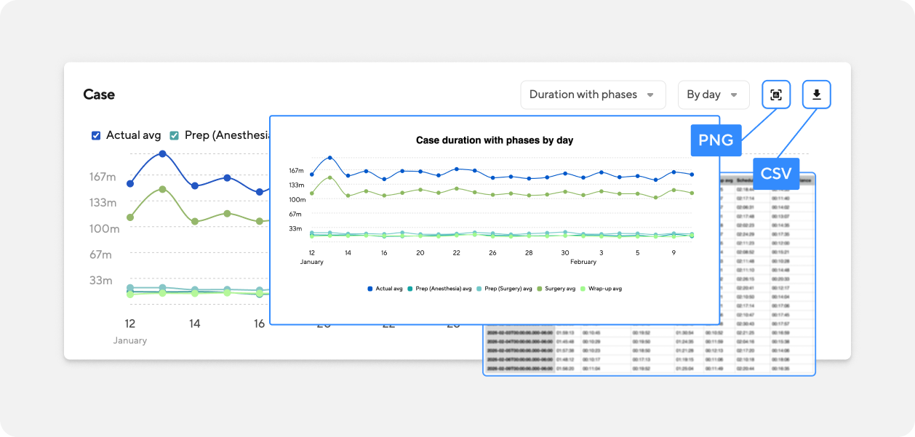Click Actual avg data point above day 12
This screenshot has width=915, height=437.
coord(130,183)
